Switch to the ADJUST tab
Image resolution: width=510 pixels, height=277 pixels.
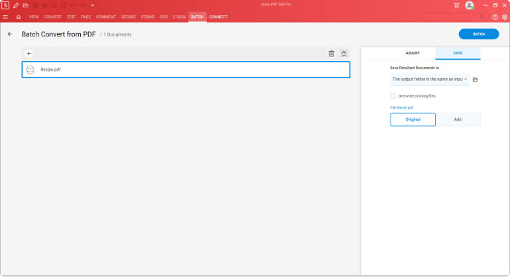click(412, 53)
